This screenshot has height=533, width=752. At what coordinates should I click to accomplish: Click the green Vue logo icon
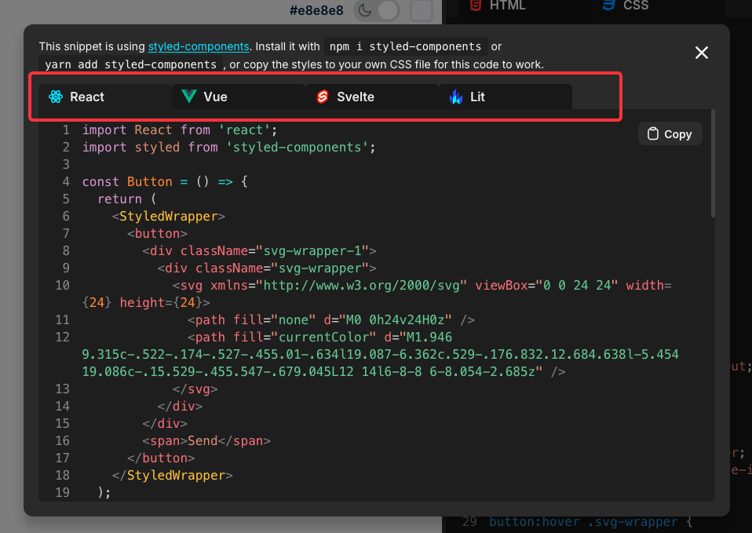[x=189, y=97]
